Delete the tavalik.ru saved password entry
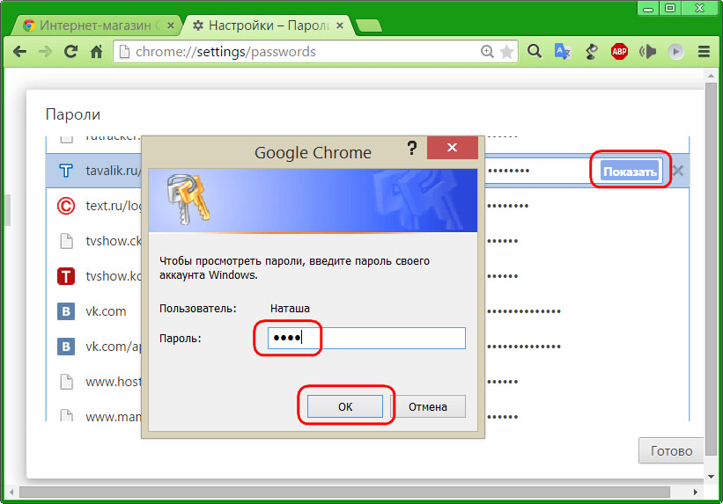The image size is (723, 504). click(x=678, y=171)
